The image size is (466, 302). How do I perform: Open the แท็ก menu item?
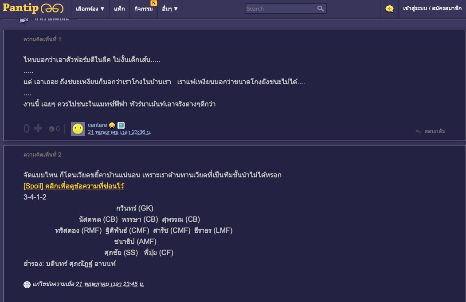119,8
